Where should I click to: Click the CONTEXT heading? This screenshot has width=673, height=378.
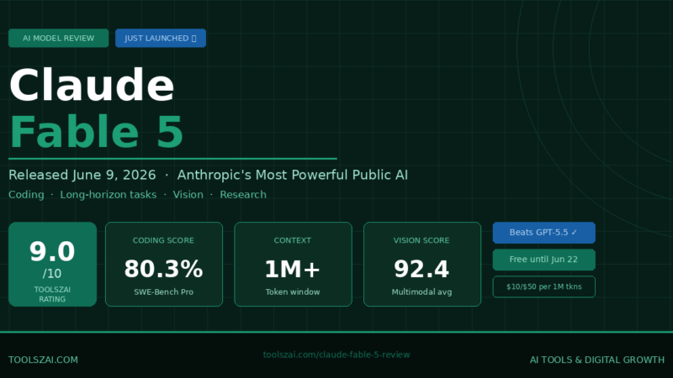click(292, 240)
